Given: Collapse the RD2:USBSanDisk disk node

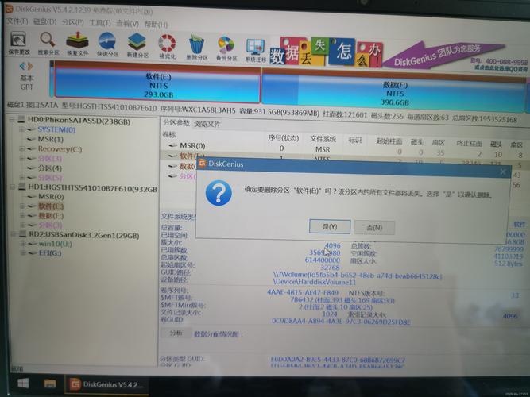Looking at the screenshot, I should click(14, 234).
